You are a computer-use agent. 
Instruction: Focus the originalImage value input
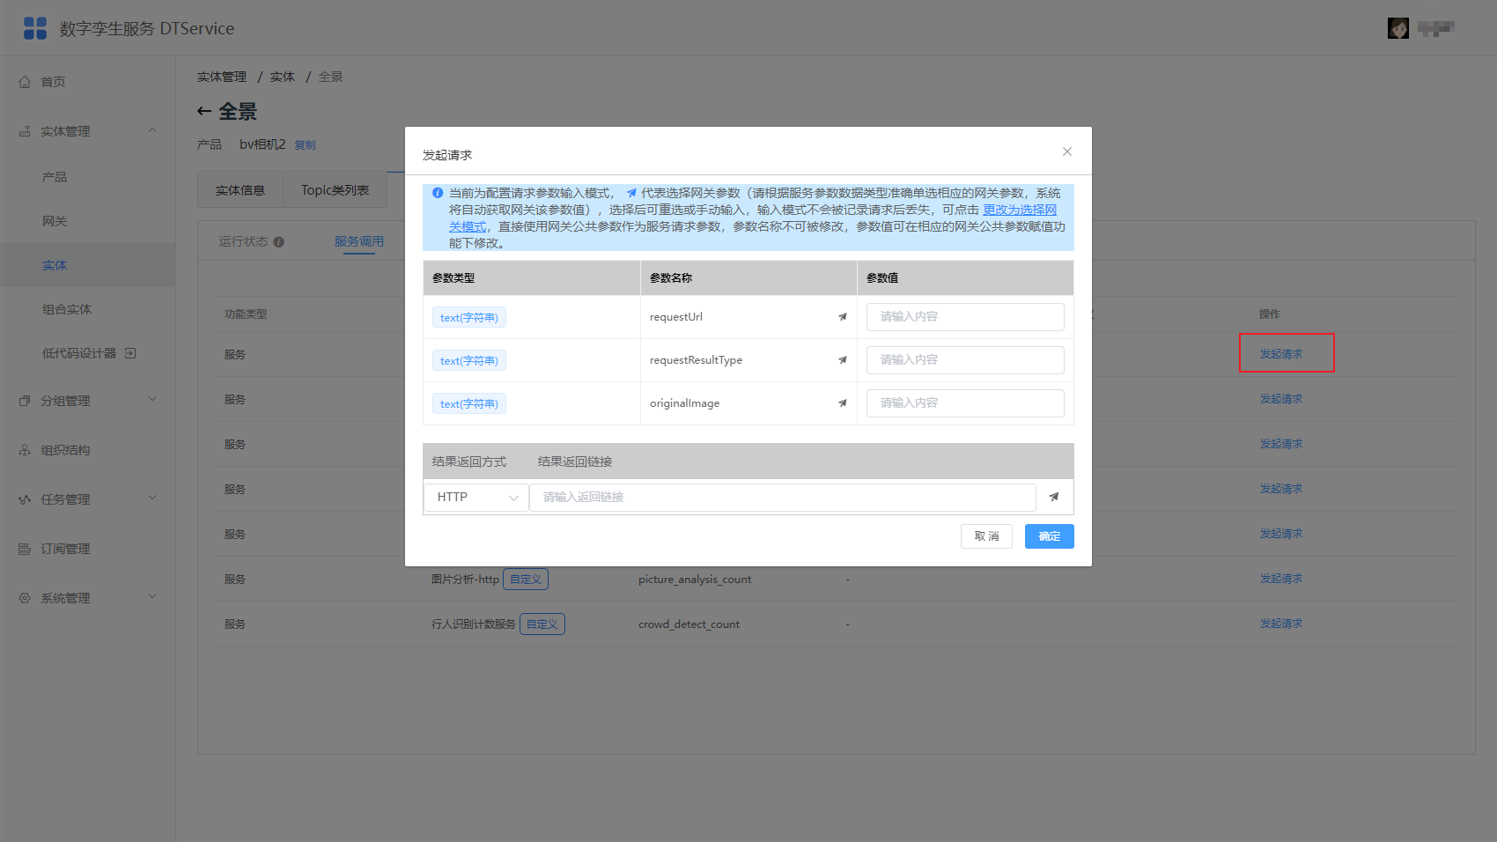[965, 403]
